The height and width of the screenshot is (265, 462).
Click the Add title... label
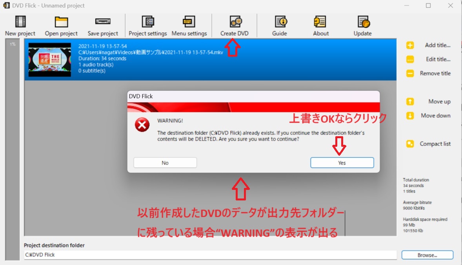tap(438, 45)
